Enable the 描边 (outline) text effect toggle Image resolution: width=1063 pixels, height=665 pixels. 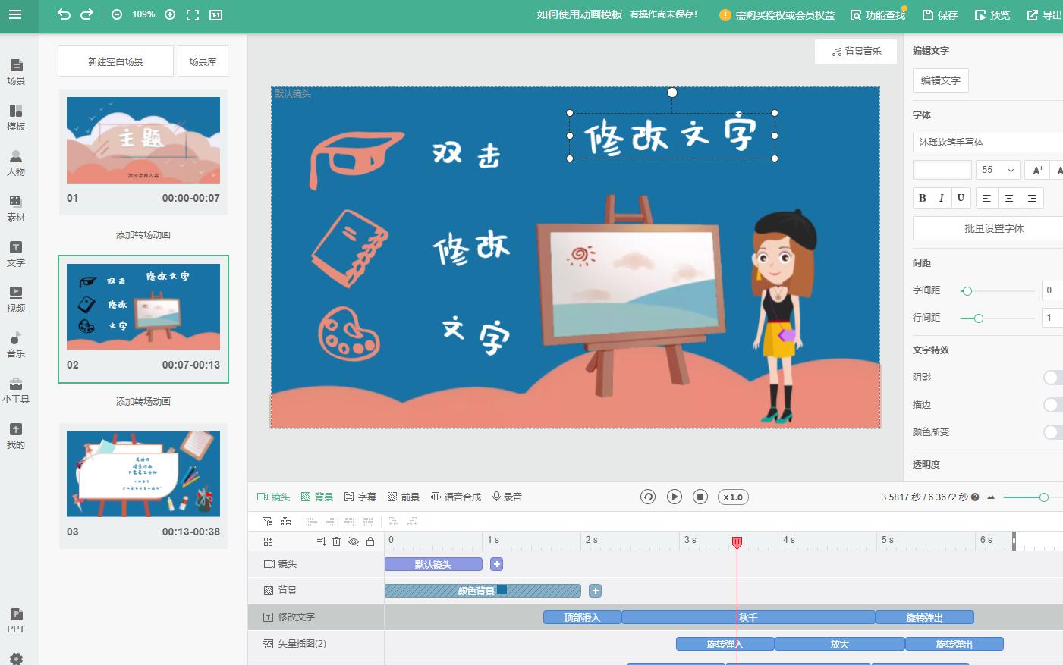click(1052, 405)
